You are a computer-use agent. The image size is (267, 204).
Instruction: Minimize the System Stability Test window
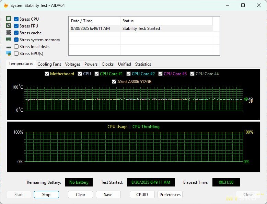coord(228,5)
